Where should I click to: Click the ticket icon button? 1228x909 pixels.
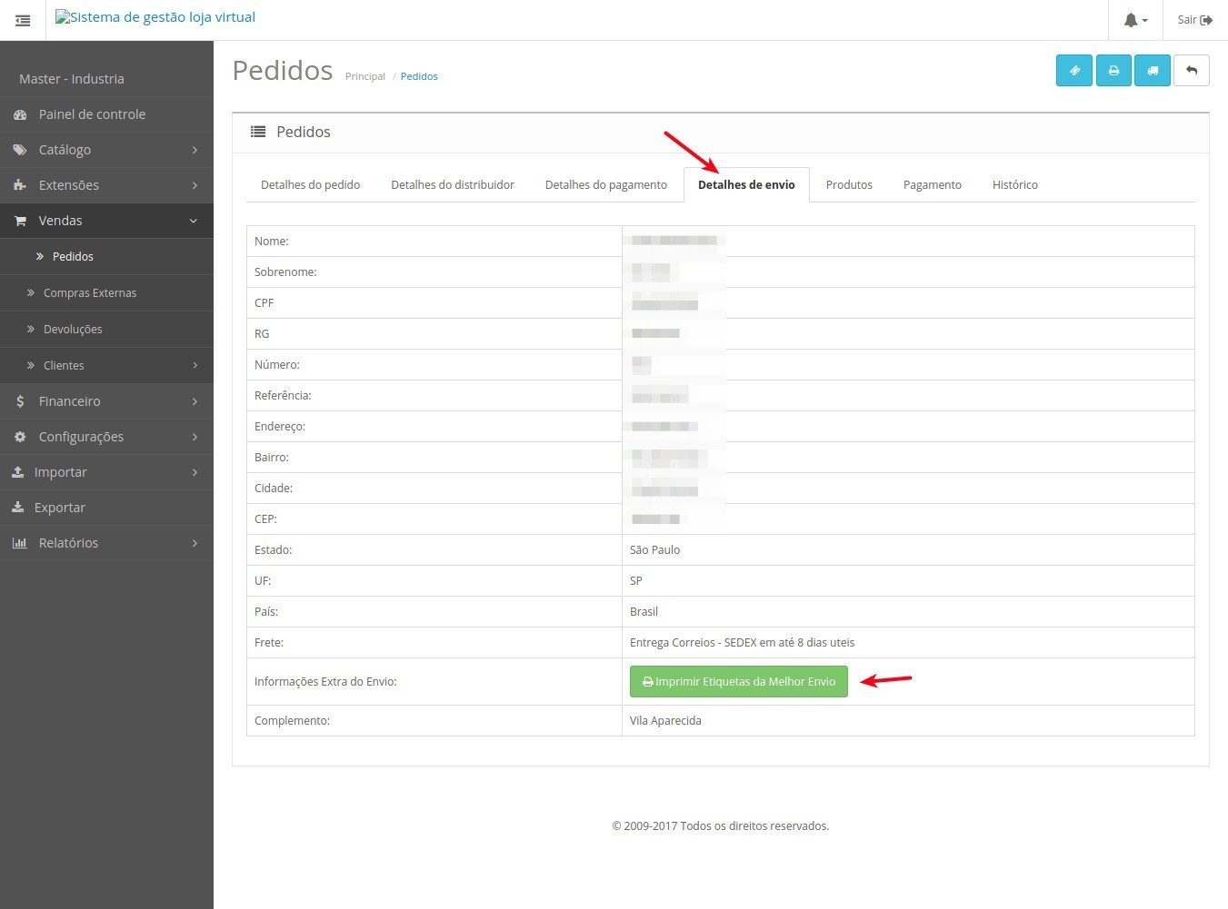1073,71
